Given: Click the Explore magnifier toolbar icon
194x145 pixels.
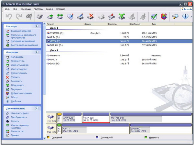Looking at the screenshot, I should 175,16.
